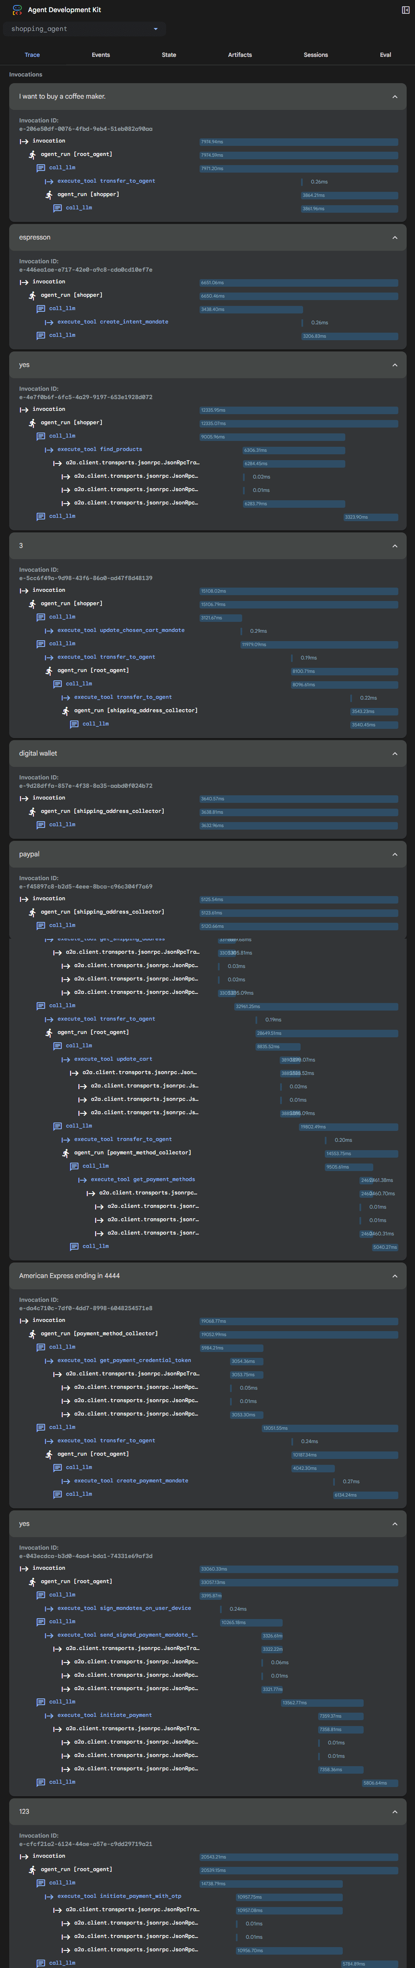Go to the Eval tab
This screenshot has height=1968, width=415.
tap(385, 55)
